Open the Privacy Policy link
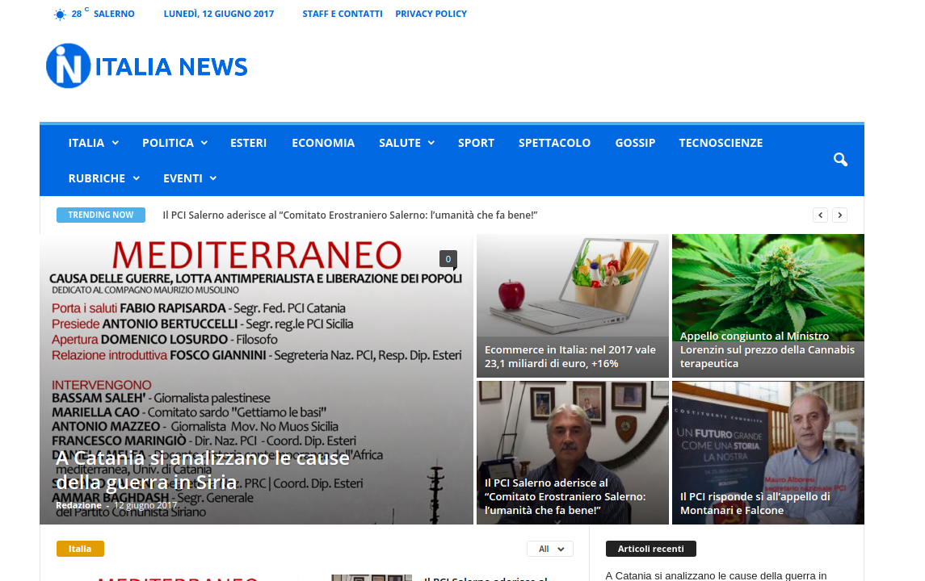 [431, 14]
